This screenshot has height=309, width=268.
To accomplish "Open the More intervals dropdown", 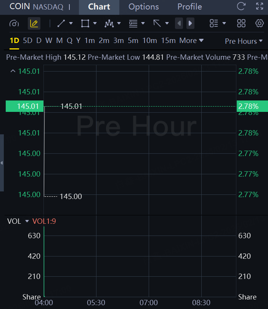I will click(x=191, y=41).
